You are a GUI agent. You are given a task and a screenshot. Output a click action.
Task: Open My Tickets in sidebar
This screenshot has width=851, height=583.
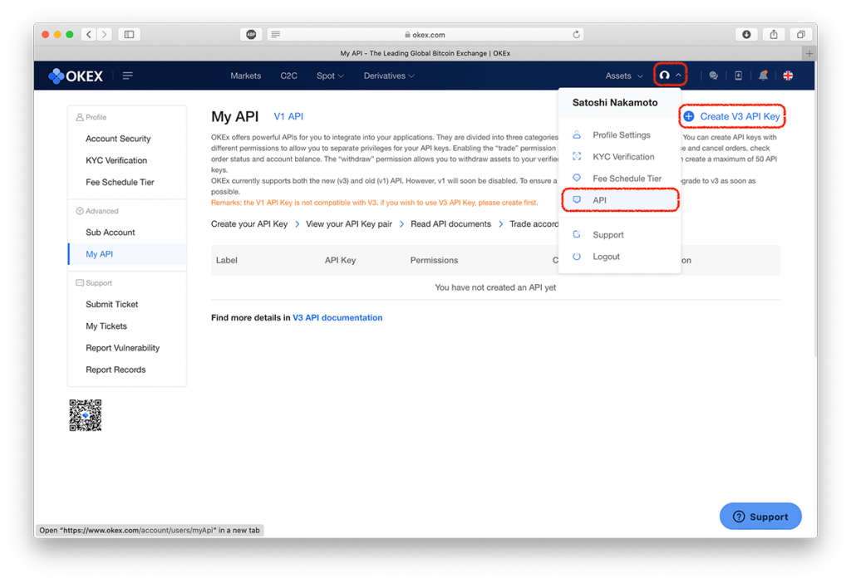[x=106, y=326]
